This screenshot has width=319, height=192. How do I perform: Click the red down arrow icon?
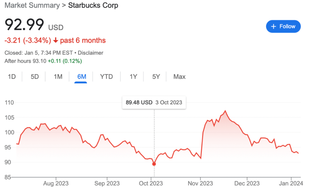click(x=56, y=41)
